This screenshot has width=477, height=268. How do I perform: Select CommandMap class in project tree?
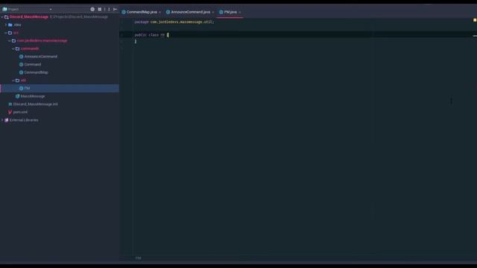click(36, 72)
